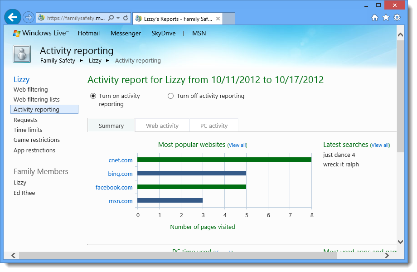Maximize the browser window
Image resolution: width=417 pixels, height=272 pixels.
pyautogui.click(x=378, y=5)
